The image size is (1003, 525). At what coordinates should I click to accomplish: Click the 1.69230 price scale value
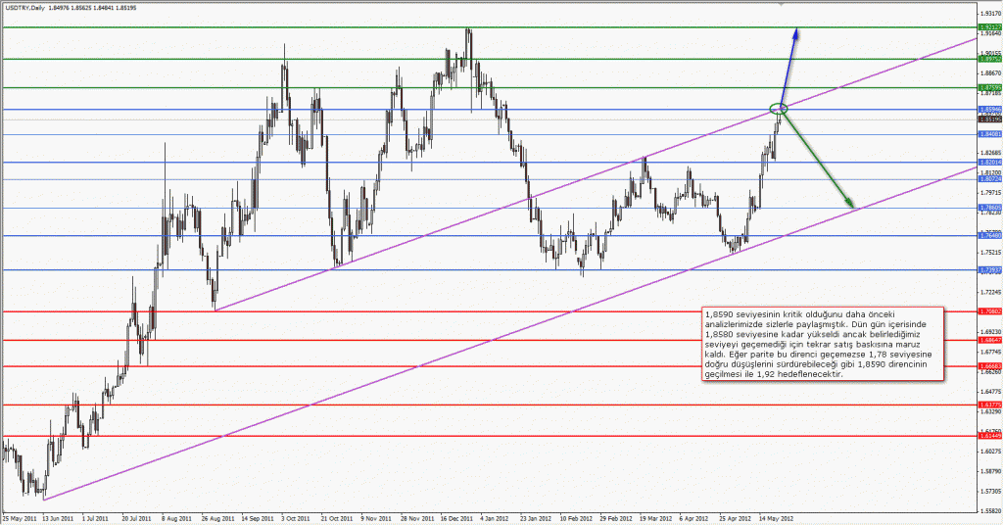pos(989,331)
